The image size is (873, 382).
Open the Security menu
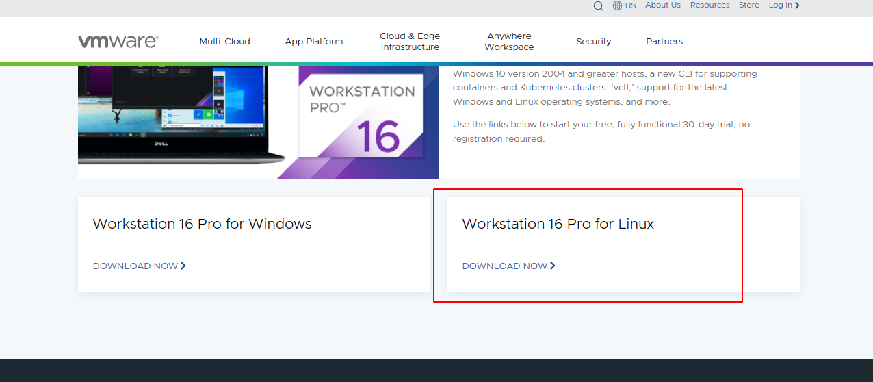pyautogui.click(x=593, y=42)
